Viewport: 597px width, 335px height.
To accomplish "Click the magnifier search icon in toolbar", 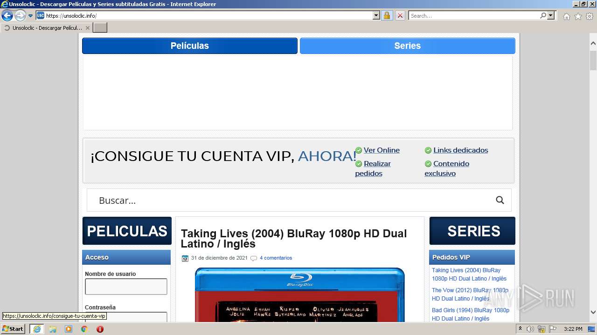I will pyautogui.click(x=543, y=15).
